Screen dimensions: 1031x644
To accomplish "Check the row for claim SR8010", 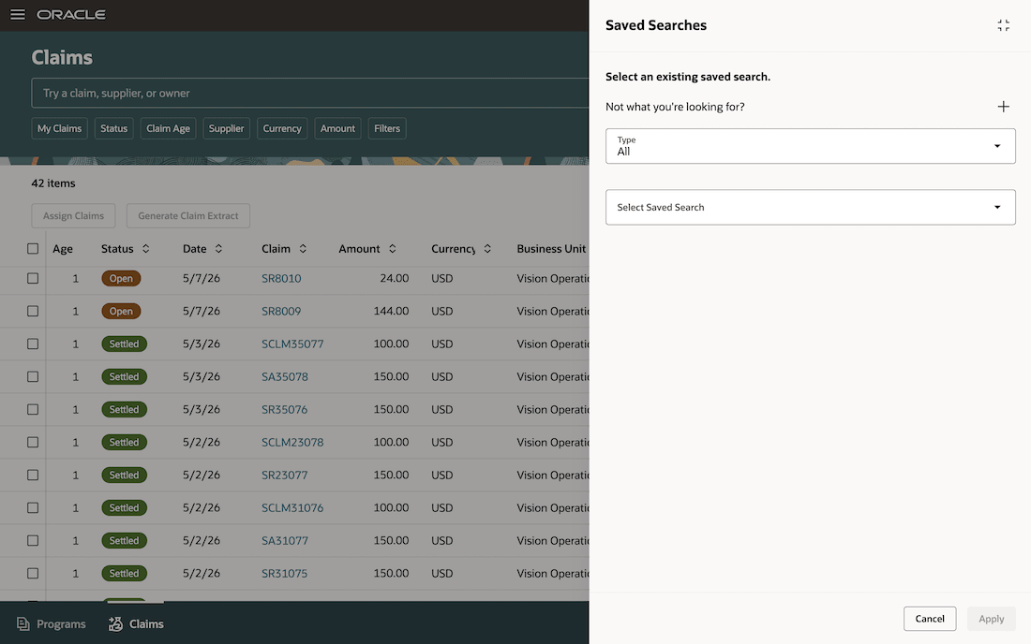I will [33, 278].
